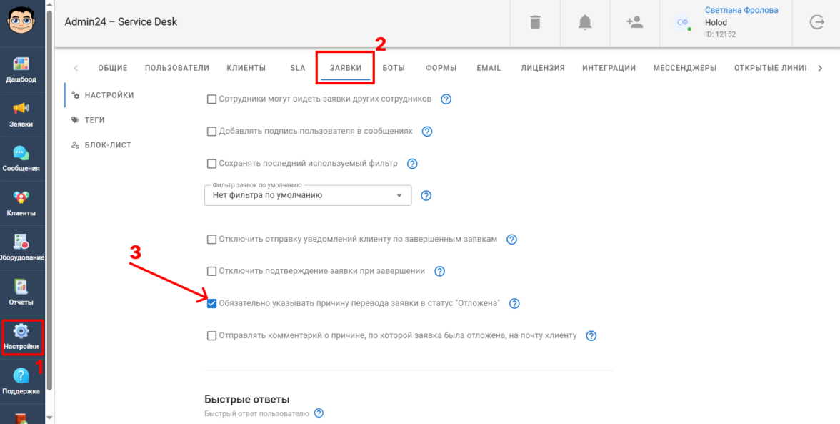840x424 pixels.
Task: Enable adding user signature in messages
Action: (x=211, y=132)
